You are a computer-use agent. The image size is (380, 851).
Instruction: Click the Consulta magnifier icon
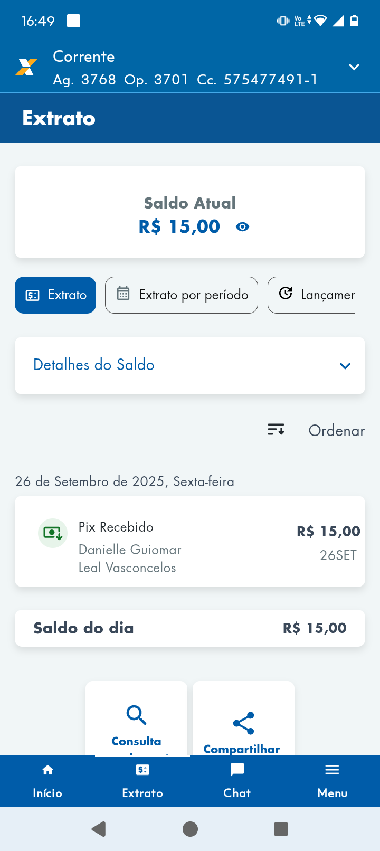click(136, 715)
